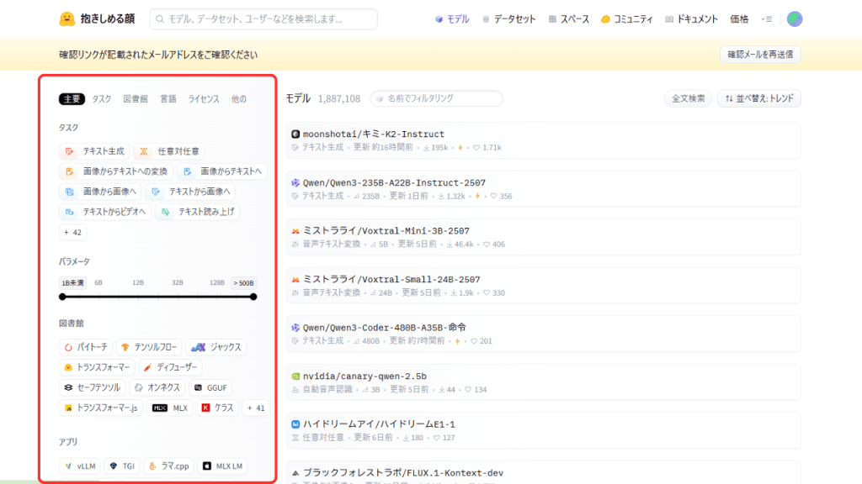Open the user avatar profile menu
Viewport: 862px width, 484px height.
[795, 19]
